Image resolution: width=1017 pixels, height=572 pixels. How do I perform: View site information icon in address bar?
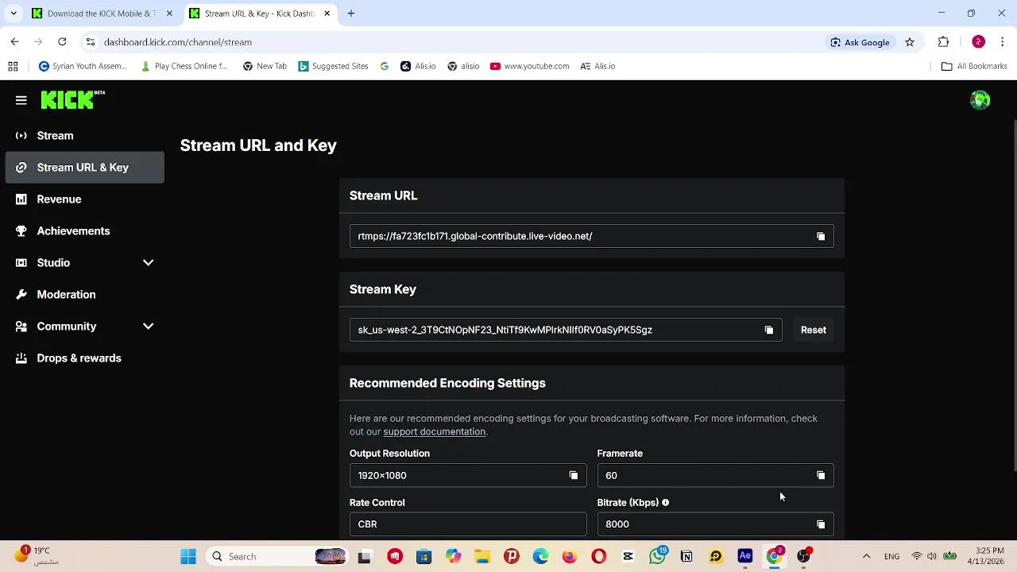pyautogui.click(x=91, y=42)
